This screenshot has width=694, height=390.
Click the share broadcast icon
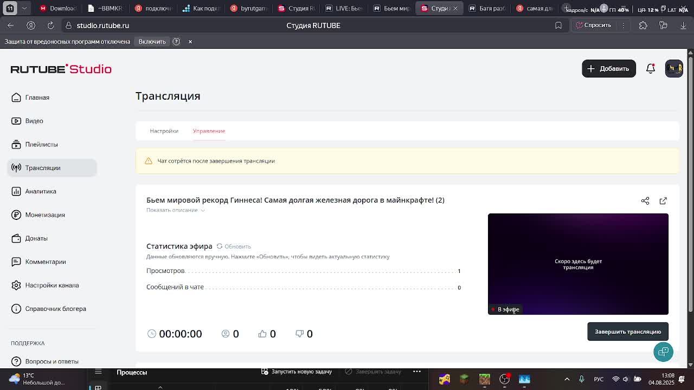645,201
